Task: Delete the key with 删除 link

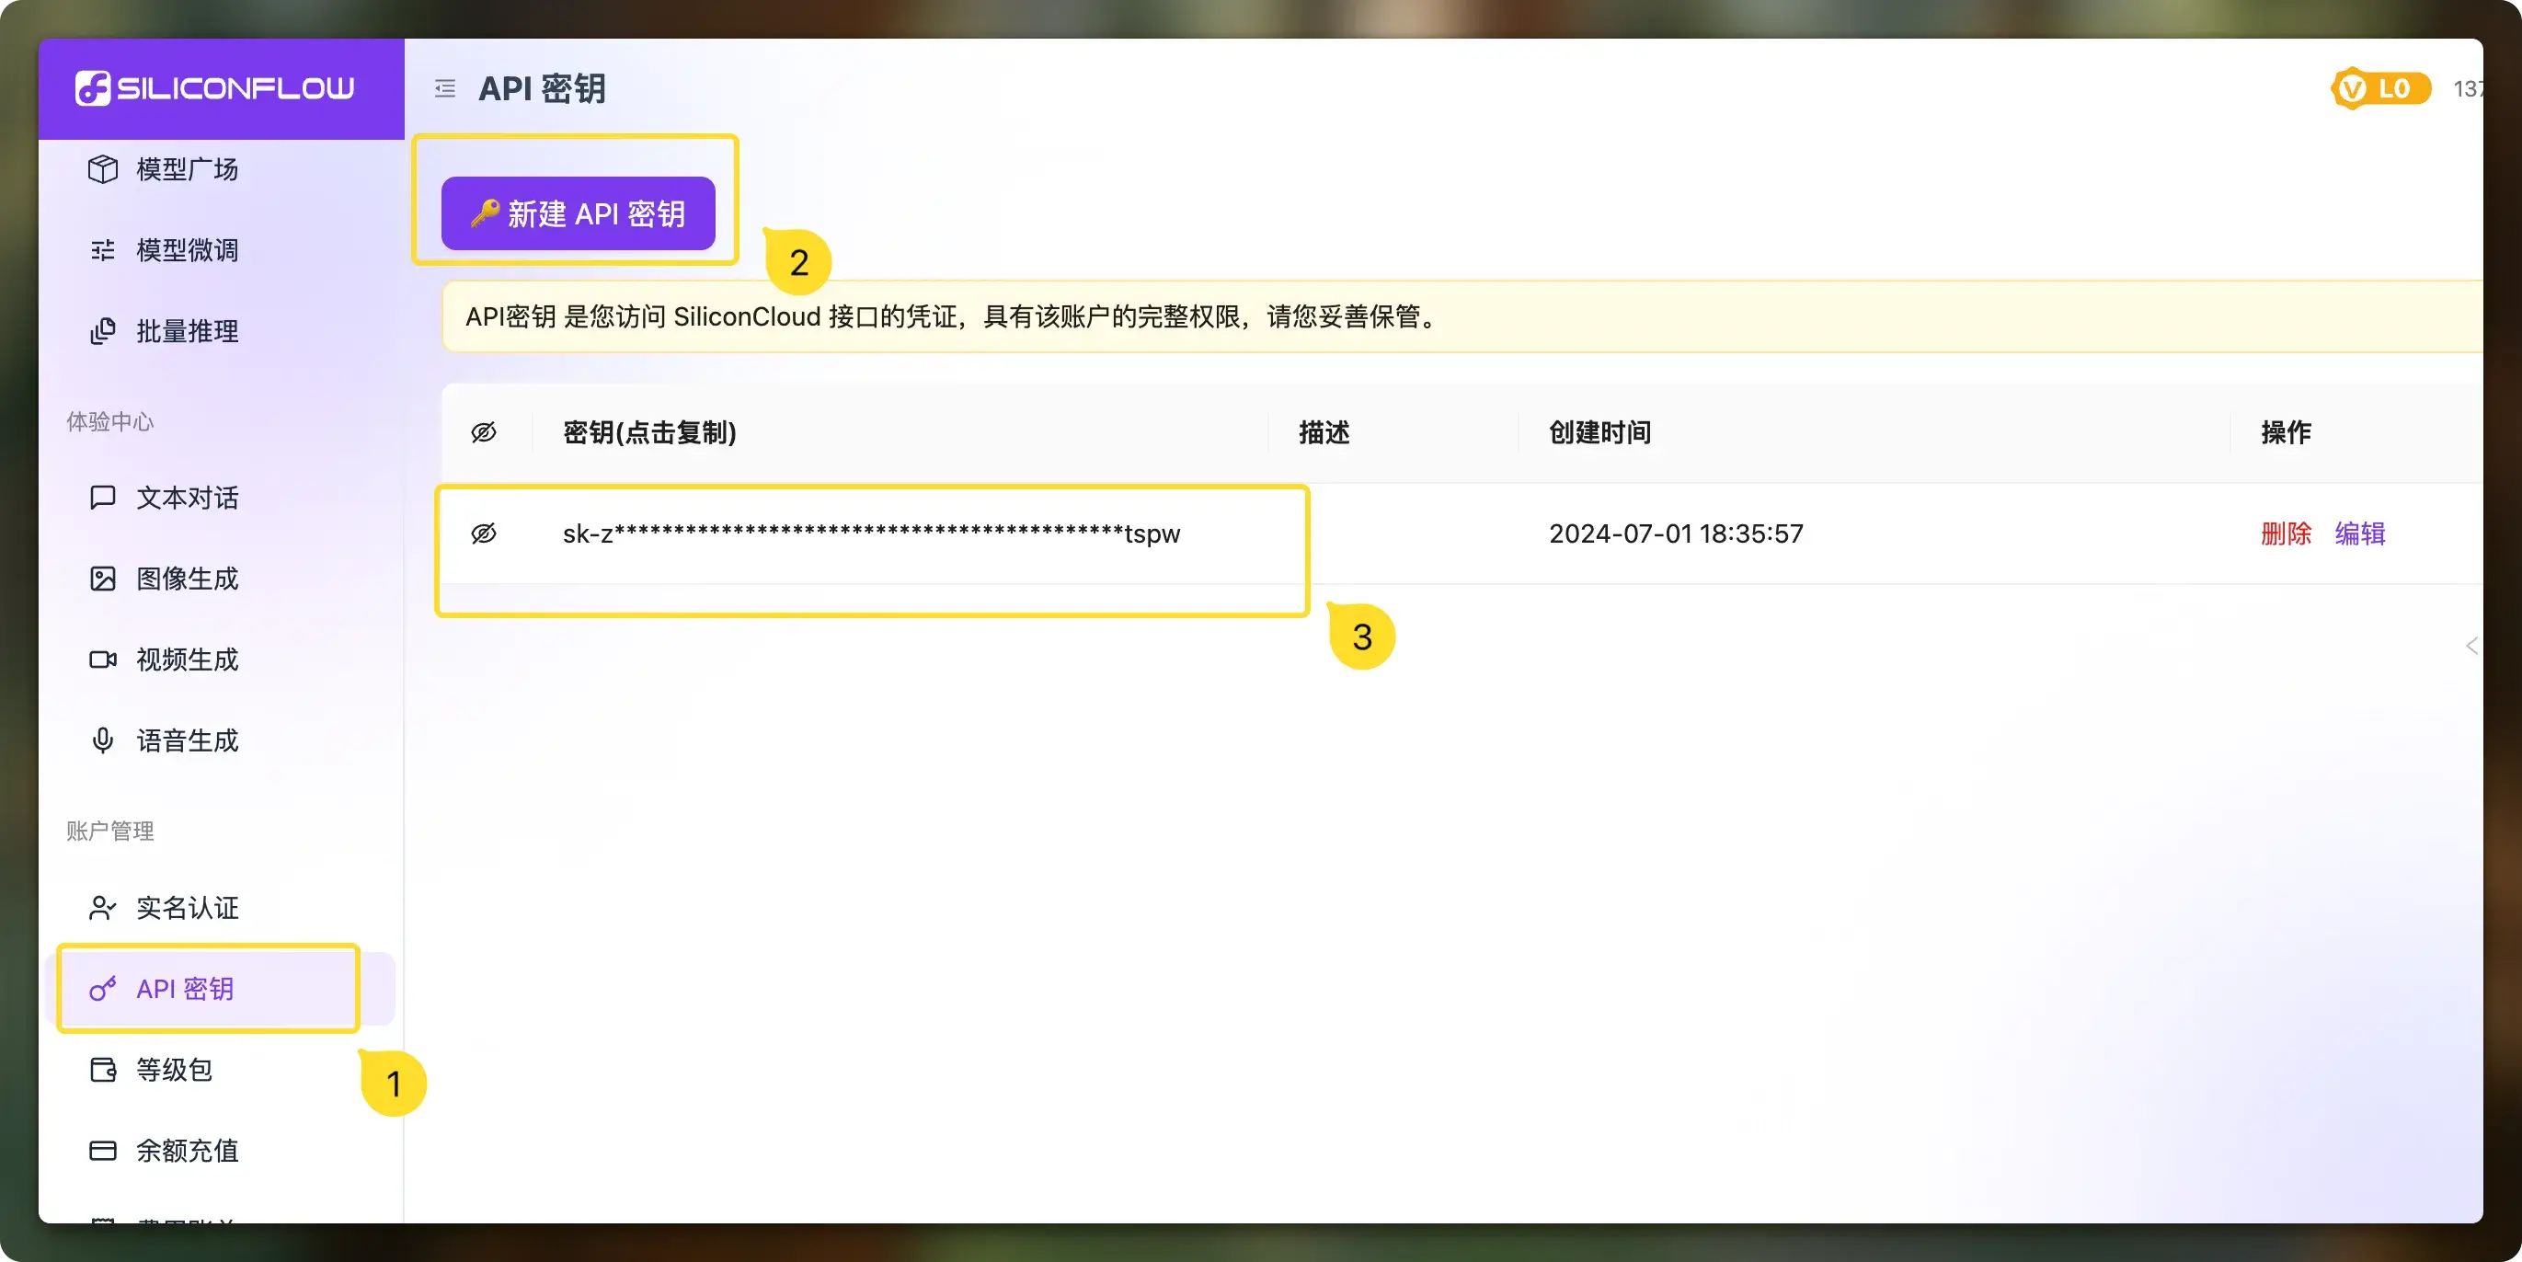Action: pyautogui.click(x=2285, y=533)
